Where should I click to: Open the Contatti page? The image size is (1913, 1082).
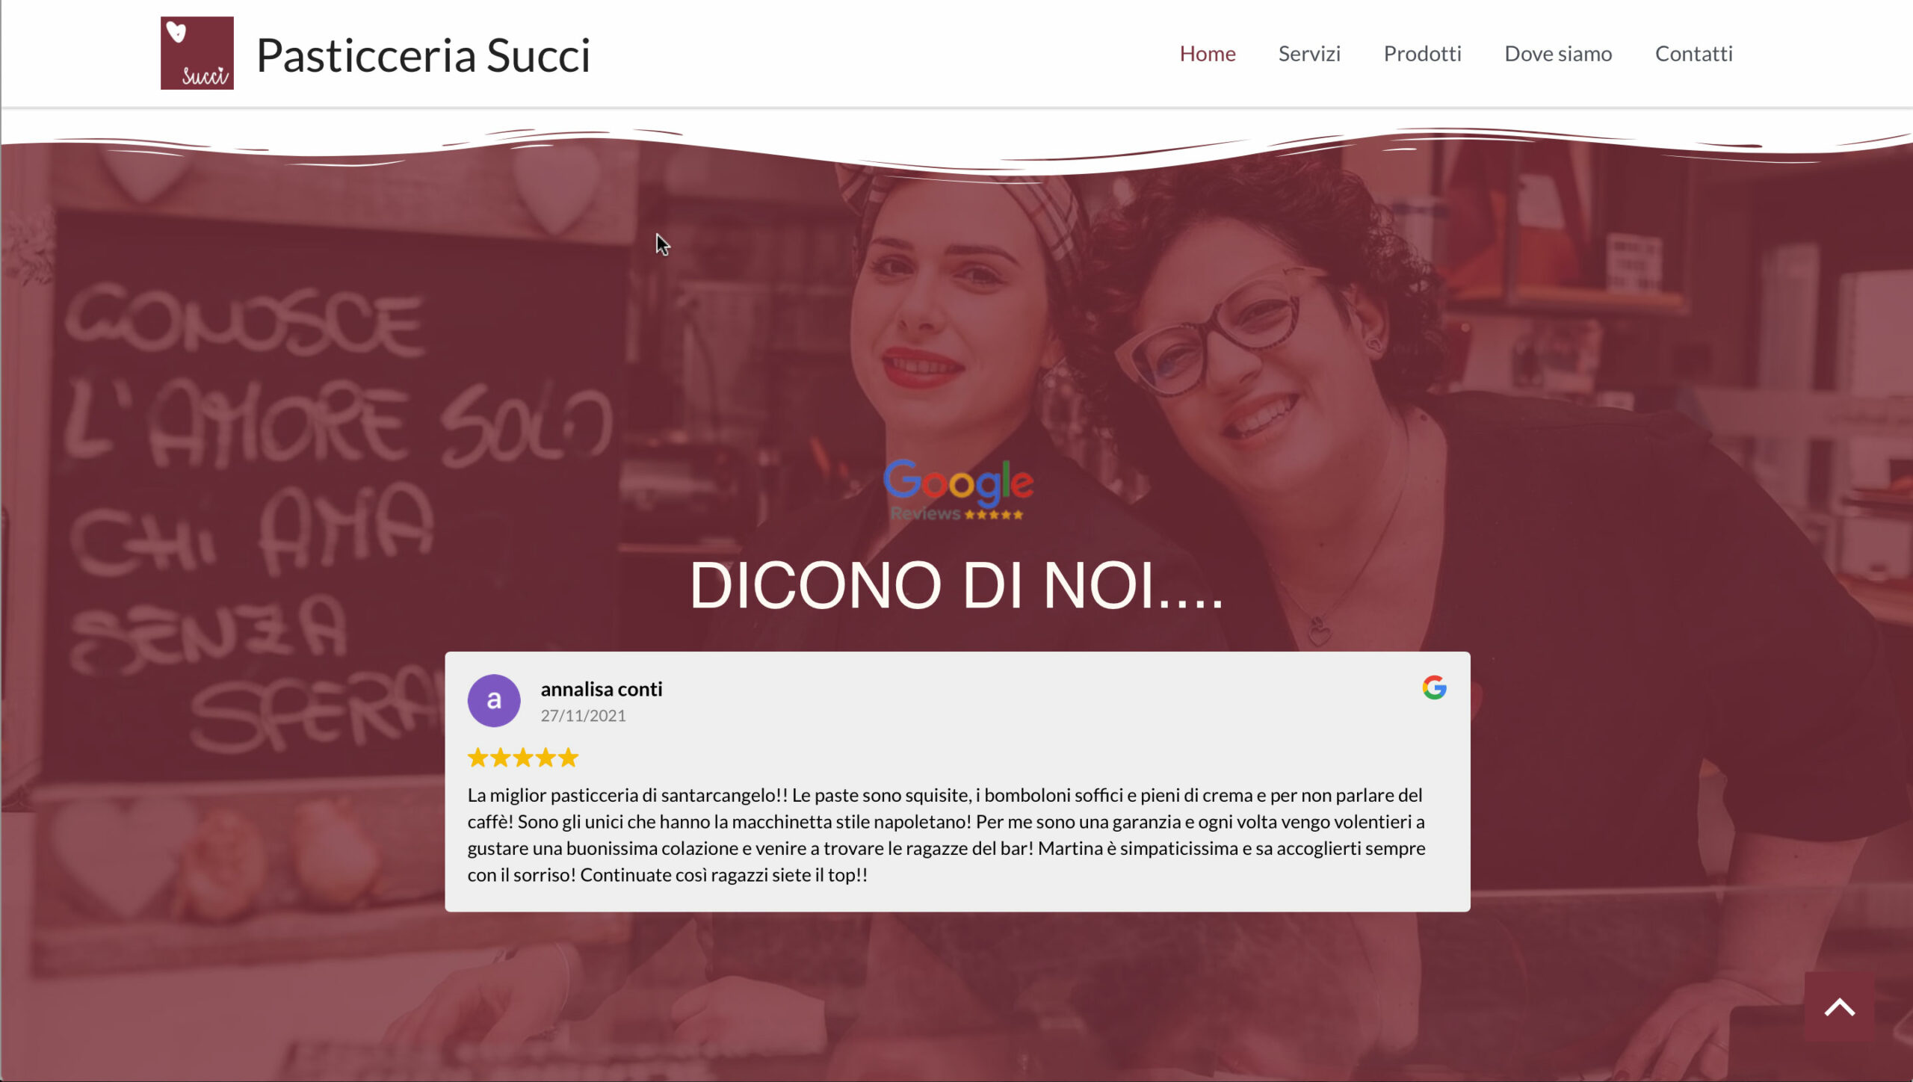(x=1693, y=54)
